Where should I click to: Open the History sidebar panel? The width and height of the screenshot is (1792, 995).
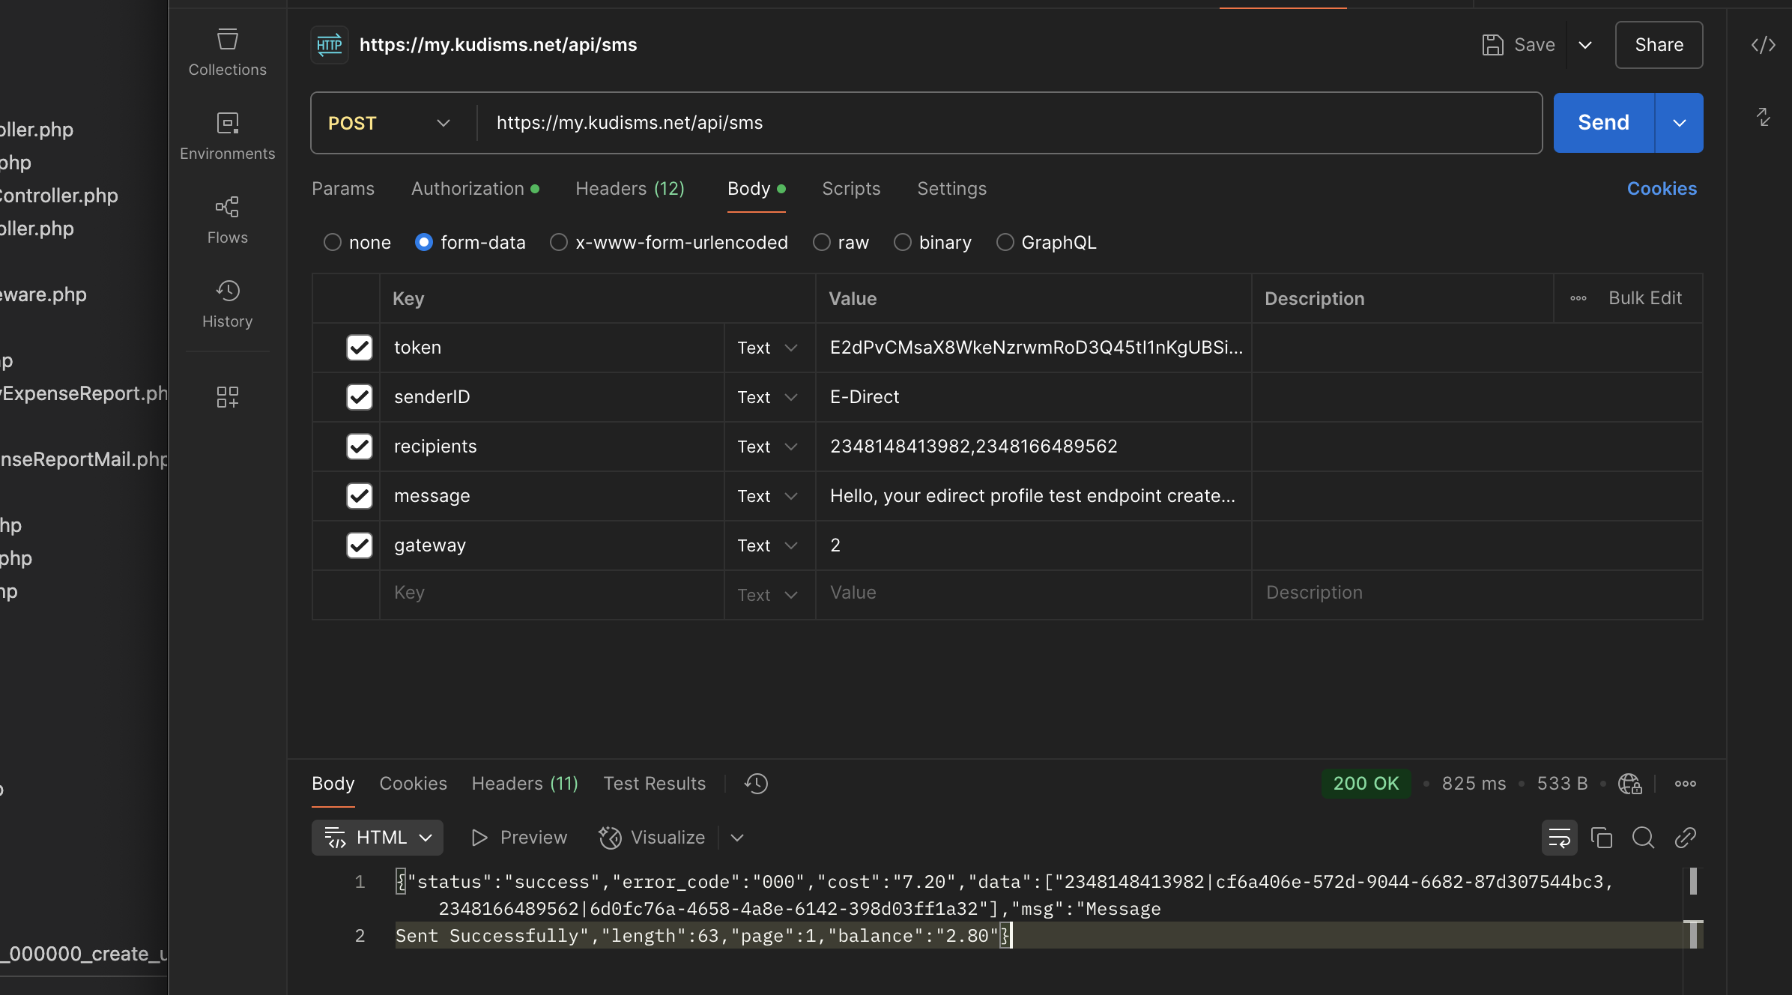pos(227,304)
